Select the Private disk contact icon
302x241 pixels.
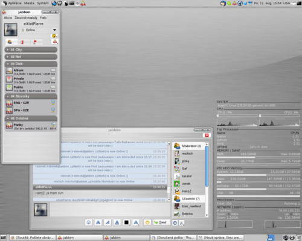click(x=9, y=79)
